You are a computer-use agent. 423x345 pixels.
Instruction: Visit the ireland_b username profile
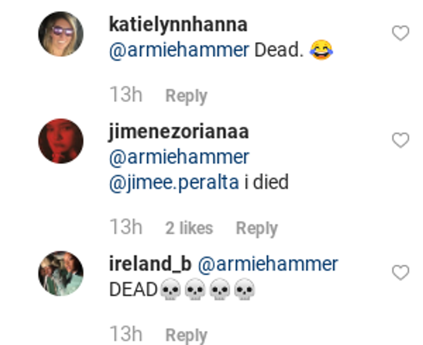click(x=150, y=264)
